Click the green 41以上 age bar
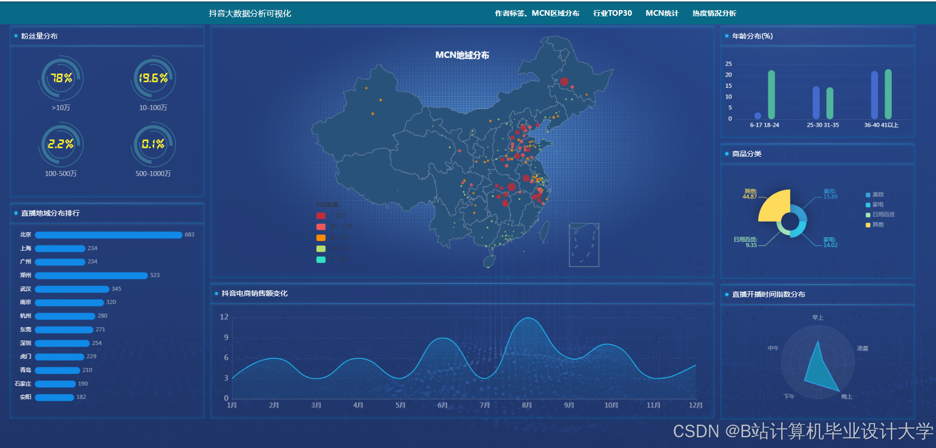The height and width of the screenshot is (448, 936). 888,94
